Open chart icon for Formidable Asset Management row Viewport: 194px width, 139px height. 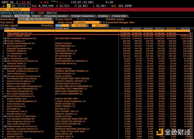click(191, 89)
